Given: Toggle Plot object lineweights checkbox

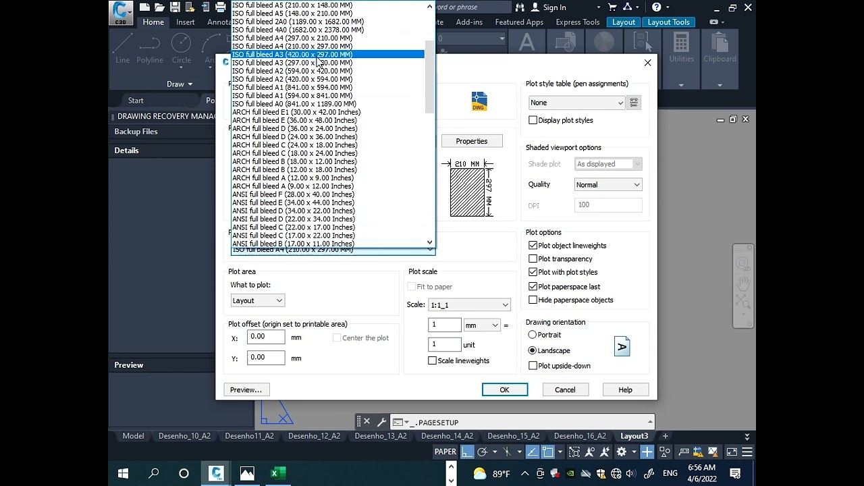Looking at the screenshot, I should tap(533, 246).
